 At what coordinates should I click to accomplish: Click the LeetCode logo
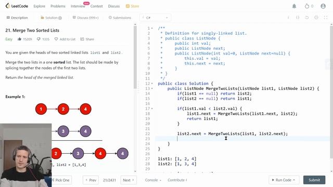17,6
